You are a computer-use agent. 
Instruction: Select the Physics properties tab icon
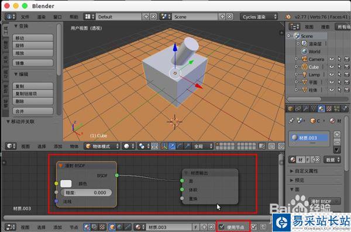[345, 108]
